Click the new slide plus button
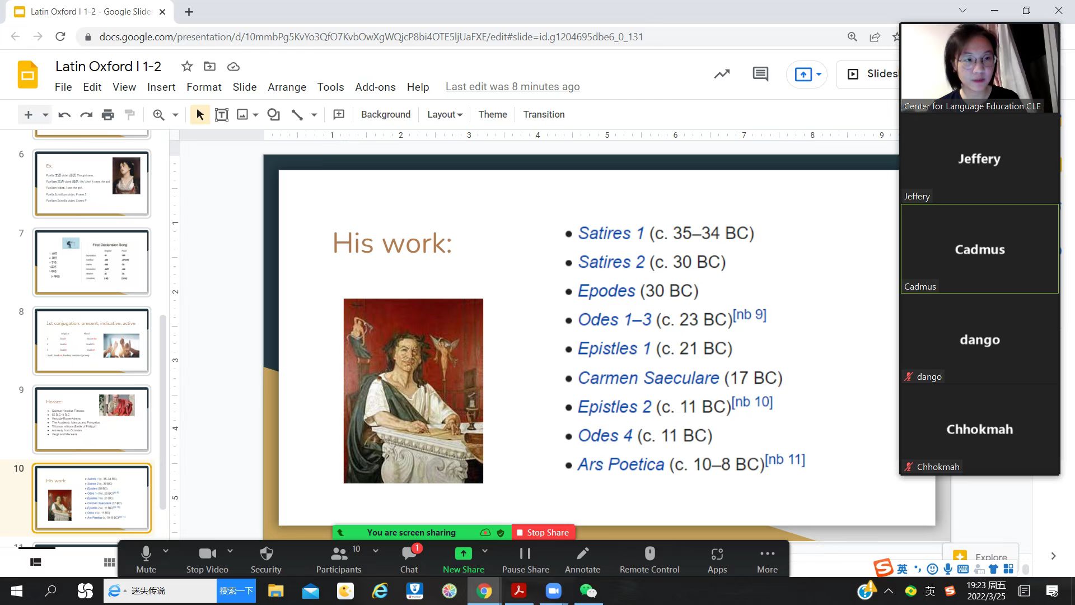 tap(28, 115)
